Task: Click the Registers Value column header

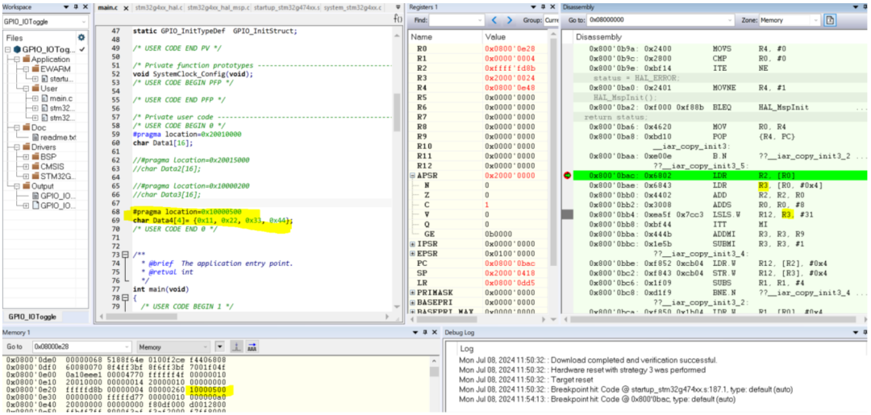Action: (x=515, y=36)
